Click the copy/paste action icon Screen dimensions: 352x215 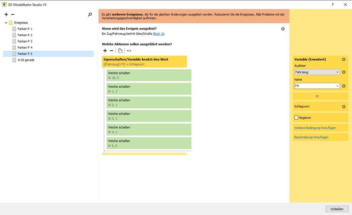click(120, 51)
